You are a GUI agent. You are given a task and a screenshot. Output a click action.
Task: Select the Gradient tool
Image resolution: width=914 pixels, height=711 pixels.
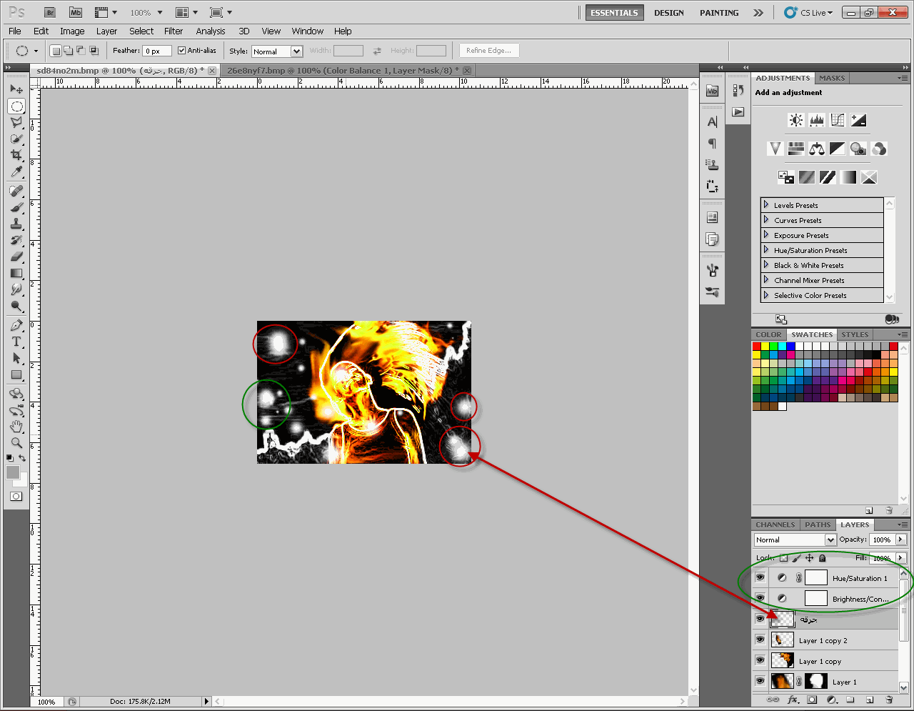pyautogui.click(x=16, y=273)
